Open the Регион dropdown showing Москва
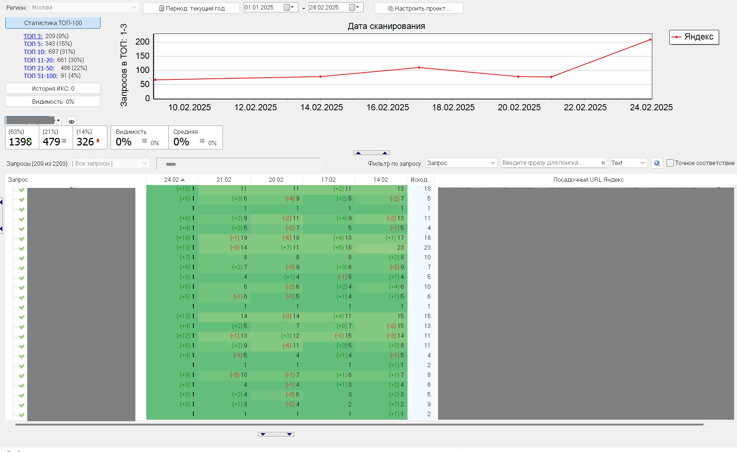Viewport: 737px width, 452px height. pos(85,7)
